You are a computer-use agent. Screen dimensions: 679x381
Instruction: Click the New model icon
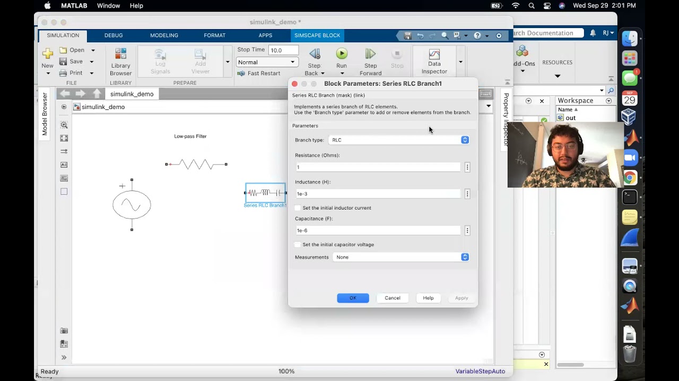click(x=48, y=53)
